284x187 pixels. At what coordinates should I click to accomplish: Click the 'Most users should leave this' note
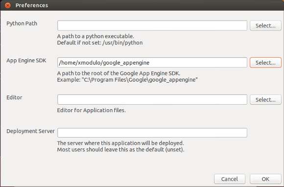(120, 150)
